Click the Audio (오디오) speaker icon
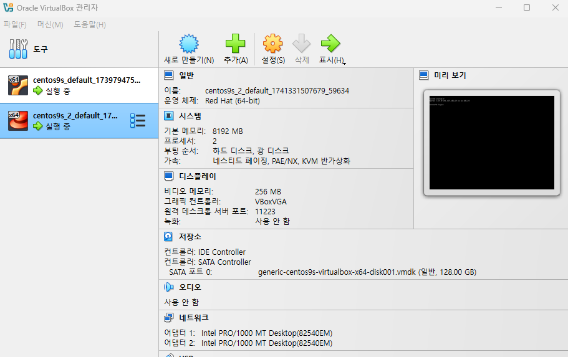This screenshot has height=357, width=568. [x=169, y=287]
